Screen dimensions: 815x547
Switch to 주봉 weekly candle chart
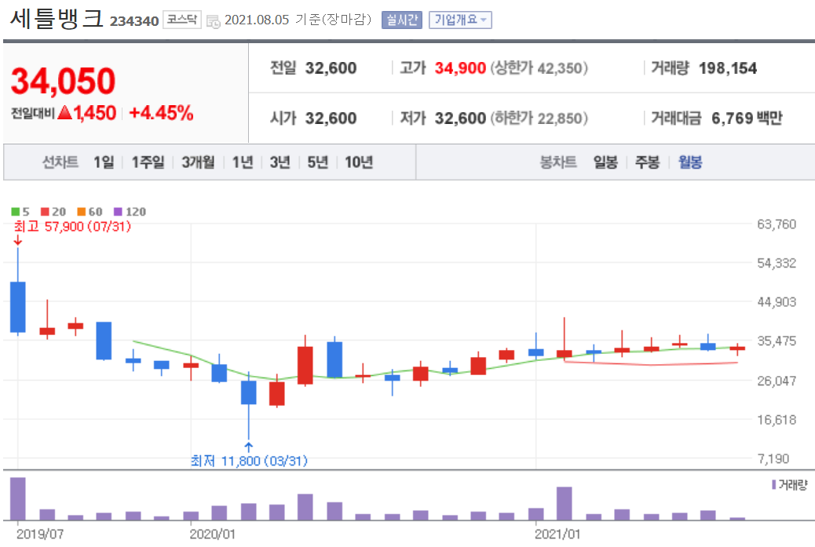coord(647,162)
